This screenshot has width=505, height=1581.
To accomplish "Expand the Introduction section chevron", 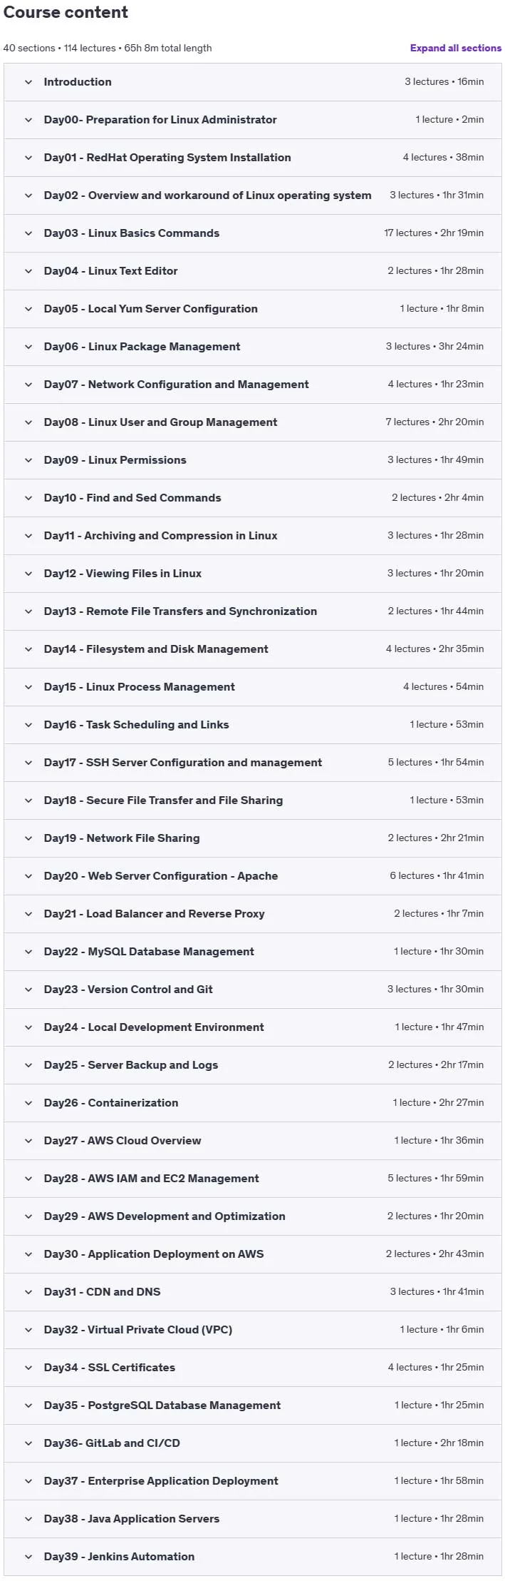I will (x=28, y=82).
